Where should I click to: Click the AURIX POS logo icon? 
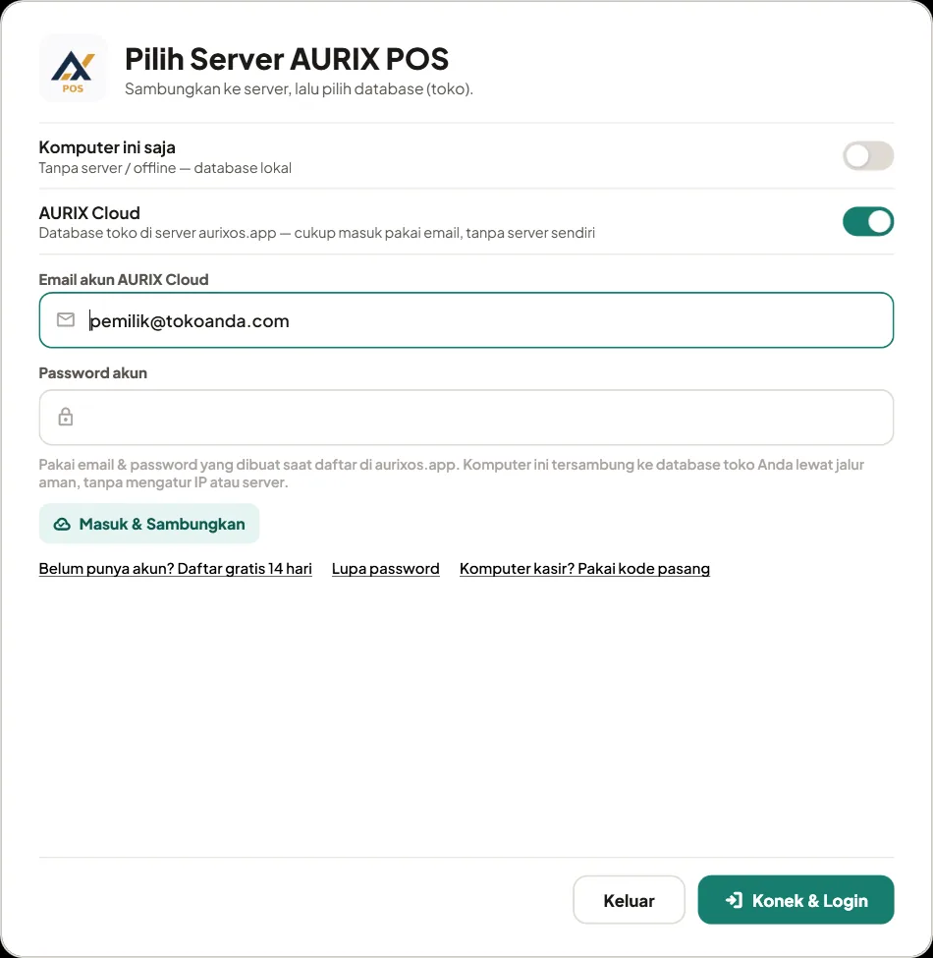coord(73,68)
